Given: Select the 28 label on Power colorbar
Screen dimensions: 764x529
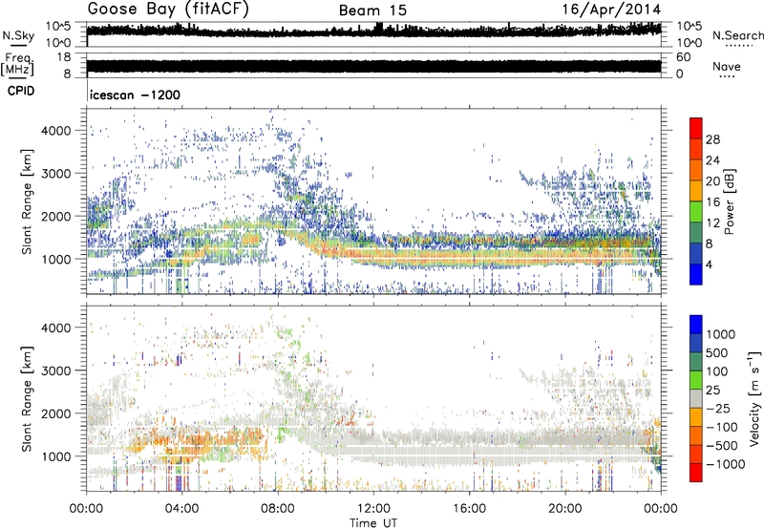Looking at the screenshot, I should 712,139.
